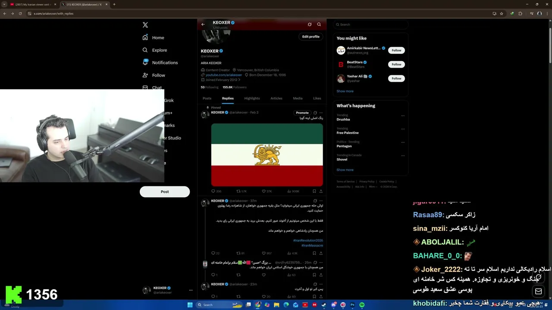Repost the 37m post with 81 reposts

(x=238, y=253)
